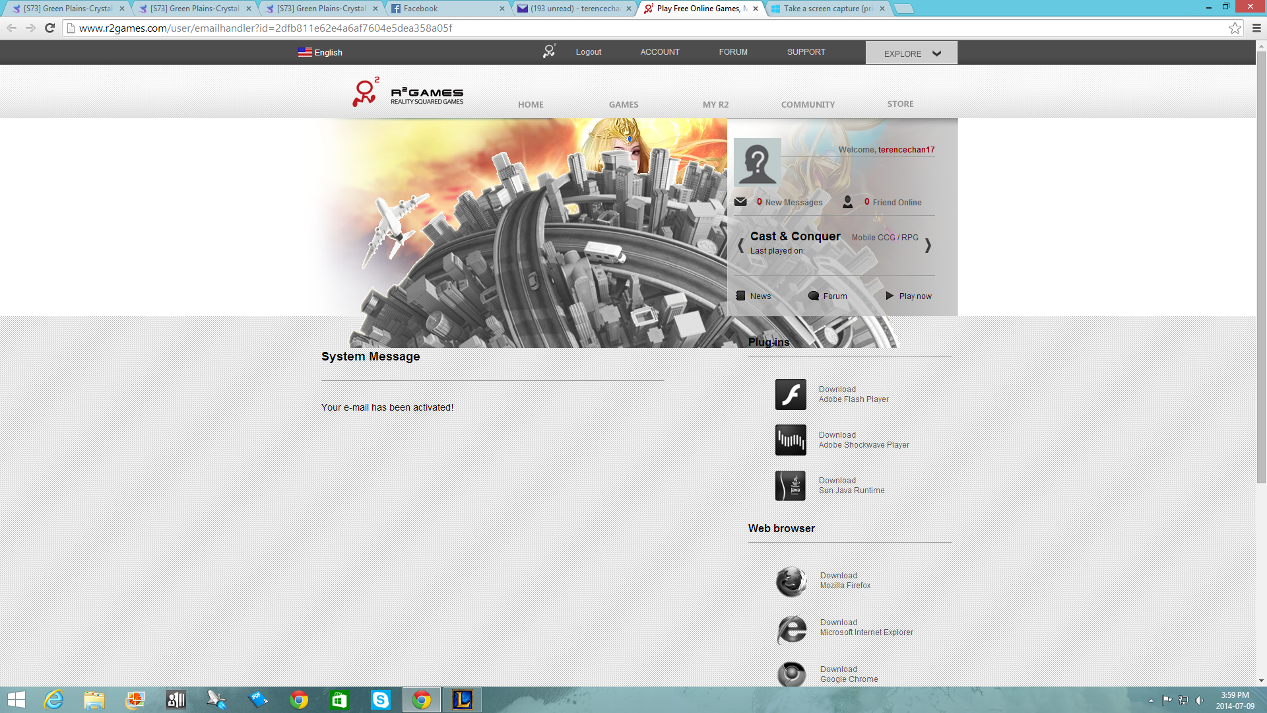Screen dimensions: 1267x713
Task: Click the user profile avatar placeholder
Action: [757, 162]
